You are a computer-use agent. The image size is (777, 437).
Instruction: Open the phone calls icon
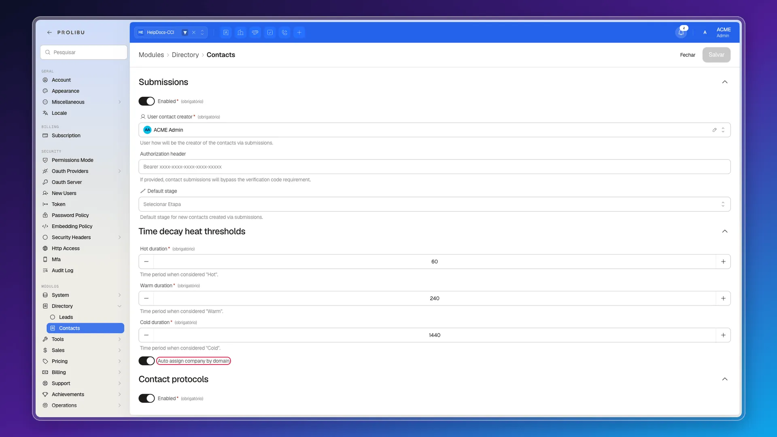pos(284,32)
